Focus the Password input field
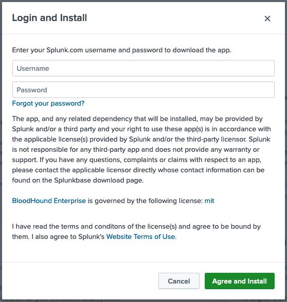The width and height of the screenshot is (287, 302). (x=143, y=90)
